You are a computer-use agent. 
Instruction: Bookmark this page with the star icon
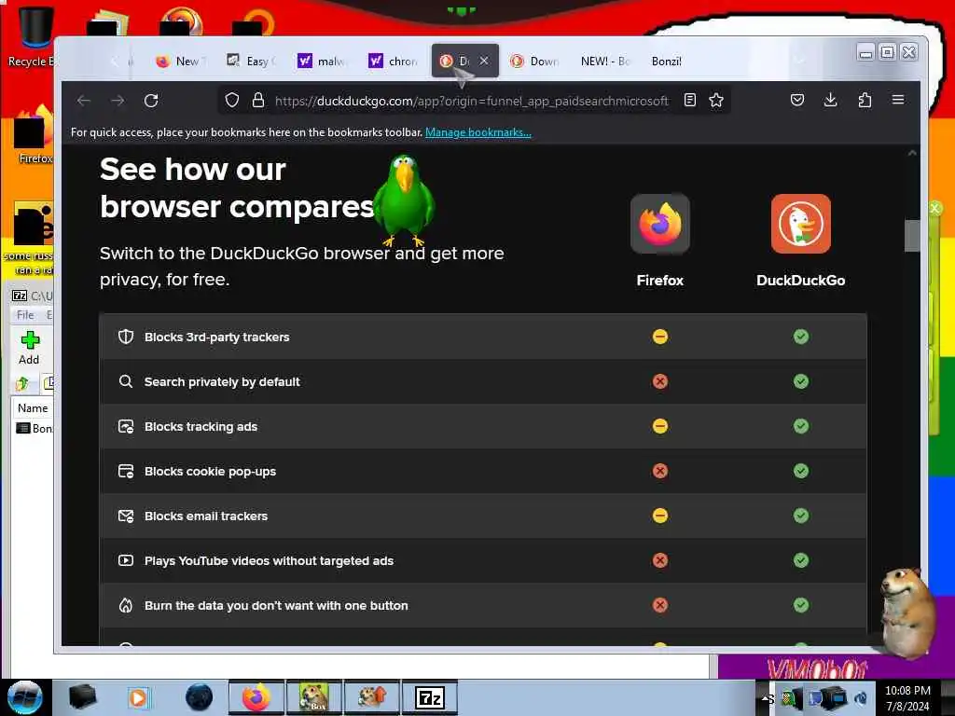click(x=716, y=100)
